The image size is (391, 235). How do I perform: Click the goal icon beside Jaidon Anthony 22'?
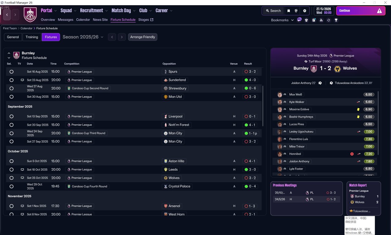tap(320, 83)
